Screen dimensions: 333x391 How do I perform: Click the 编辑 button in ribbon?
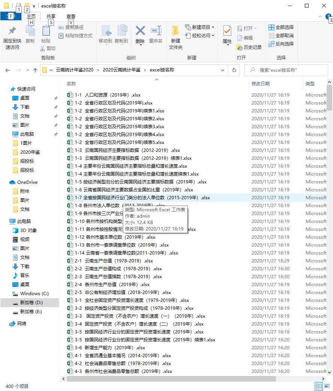pyautogui.click(x=245, y=38)
